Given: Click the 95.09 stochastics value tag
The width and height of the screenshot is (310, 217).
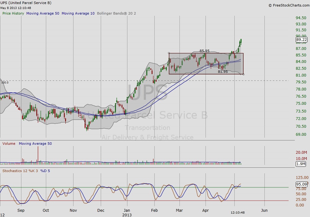Looking at the screenshot, I should pyautogui.click(x=302, y=184).
